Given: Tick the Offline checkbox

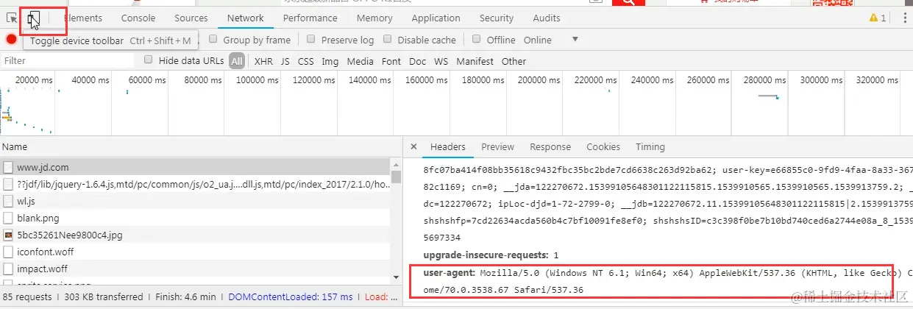Looking at the screenshot, I should (x=477, y=39).
